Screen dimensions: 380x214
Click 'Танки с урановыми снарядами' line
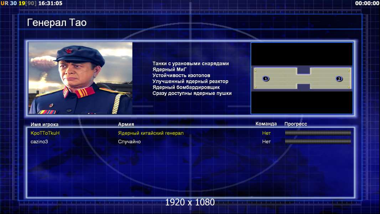click(x=191, y=63)
